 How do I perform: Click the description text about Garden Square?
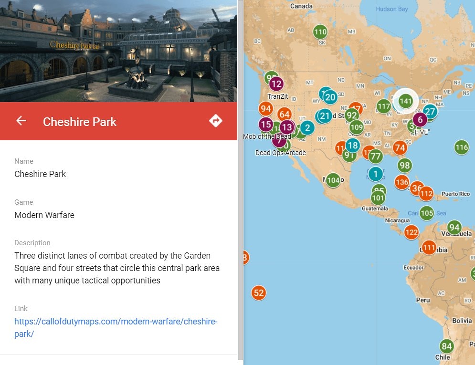point(117,268)
